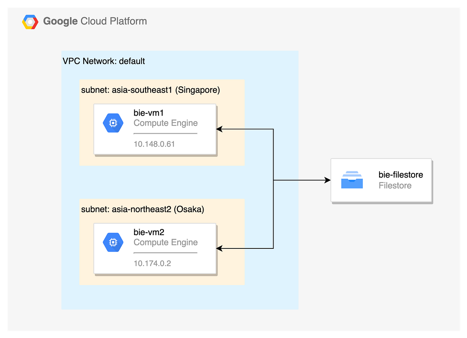Open the bie-vm2 instance card
The width and height of the screenshot is (467, 338).
(155, 248)
